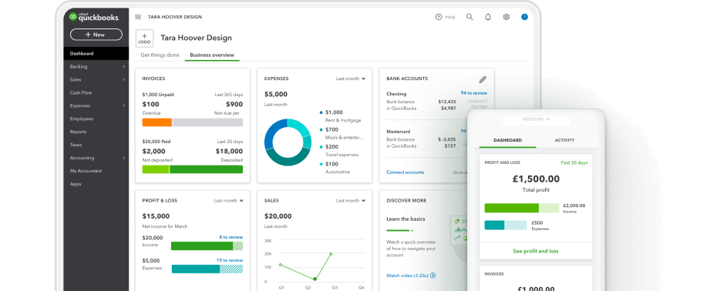Click the QuickBooks logo

pyautogui.click(x=94, y=17)
